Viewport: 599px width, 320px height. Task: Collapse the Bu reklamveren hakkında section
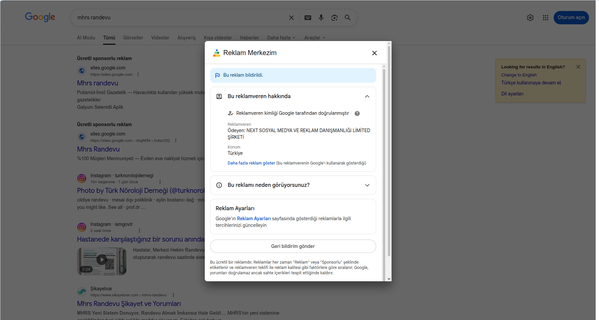tap(367, 96)
